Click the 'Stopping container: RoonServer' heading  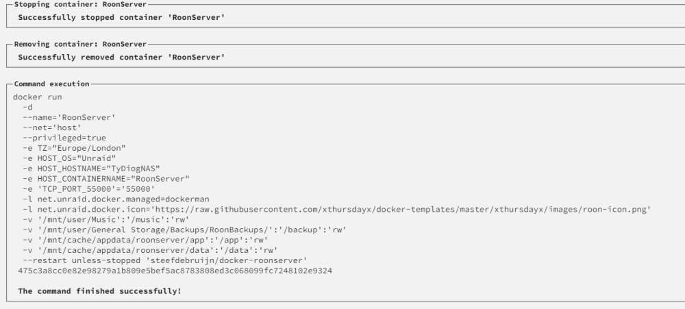click(x=80, y=4)
